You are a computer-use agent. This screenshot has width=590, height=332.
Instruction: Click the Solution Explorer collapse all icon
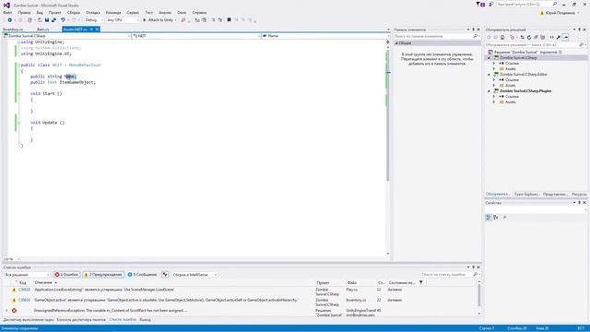536,37
